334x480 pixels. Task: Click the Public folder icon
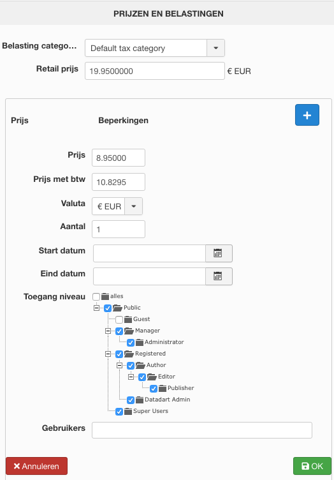(117, 308)
